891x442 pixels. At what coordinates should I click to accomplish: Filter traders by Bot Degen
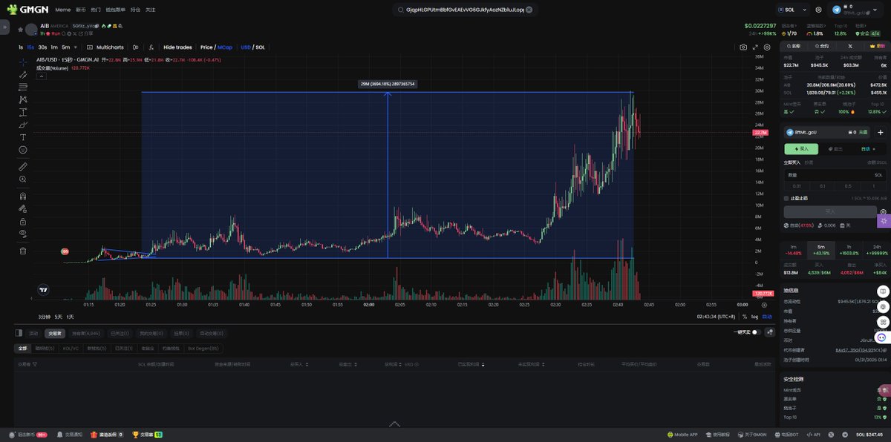(x=203, y=348)
